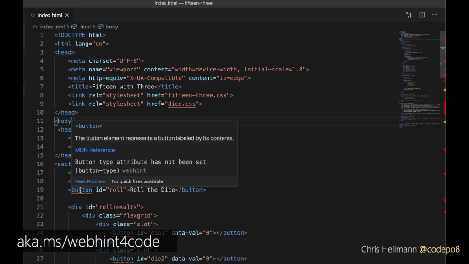Click the closing </head> tag on line 10

coord(66,113)
